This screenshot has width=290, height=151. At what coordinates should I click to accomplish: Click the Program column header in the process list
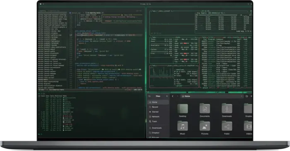pyautogui.click(x=212, y=39)
